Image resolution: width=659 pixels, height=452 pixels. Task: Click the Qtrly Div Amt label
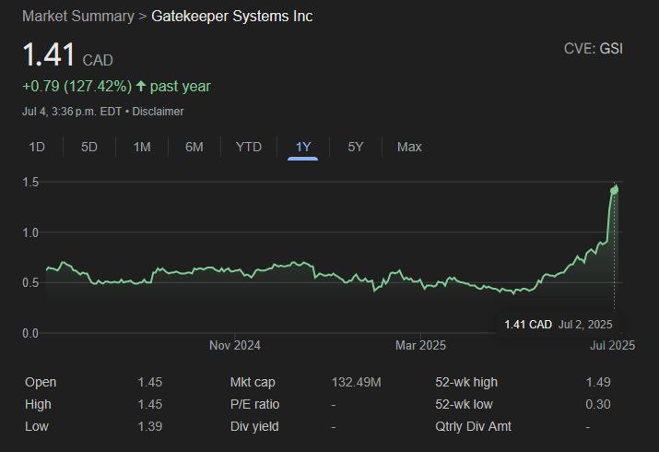tap(473, 426)
